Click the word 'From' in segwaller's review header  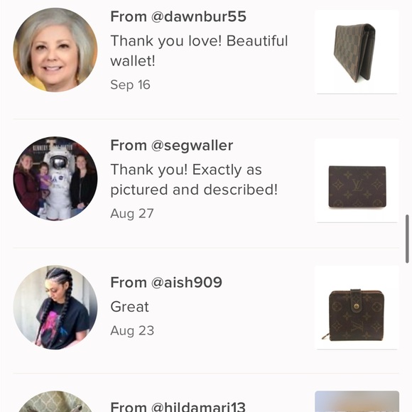129,146
